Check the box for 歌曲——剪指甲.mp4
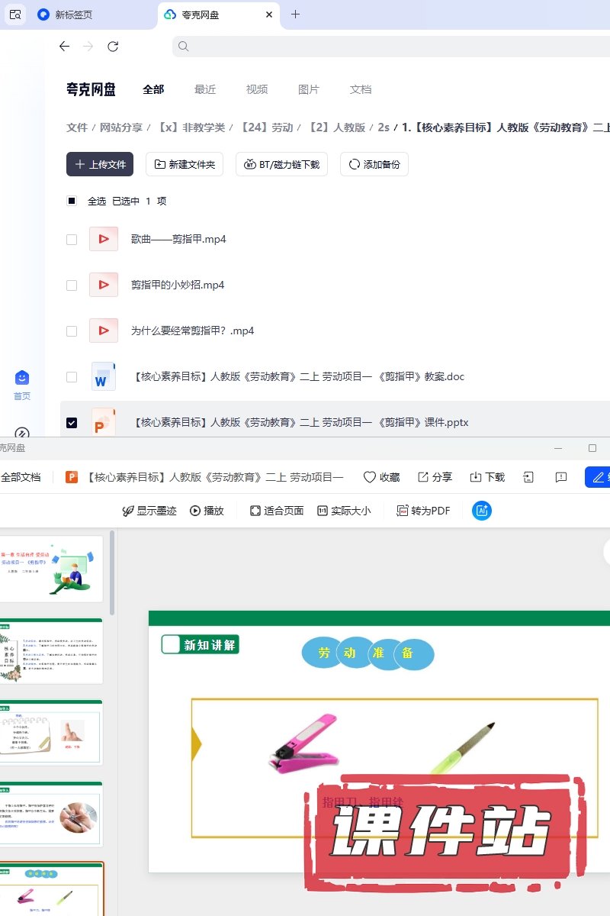The height and width of the screenshot is (916, 610). point(72,240)
